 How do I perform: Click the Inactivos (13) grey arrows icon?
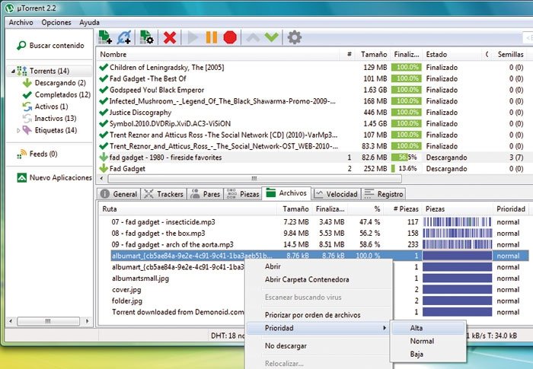pyautogui.click(x=27, y=118)
